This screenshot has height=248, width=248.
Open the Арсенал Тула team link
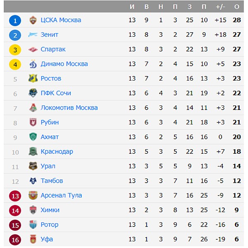pos(61,196)
